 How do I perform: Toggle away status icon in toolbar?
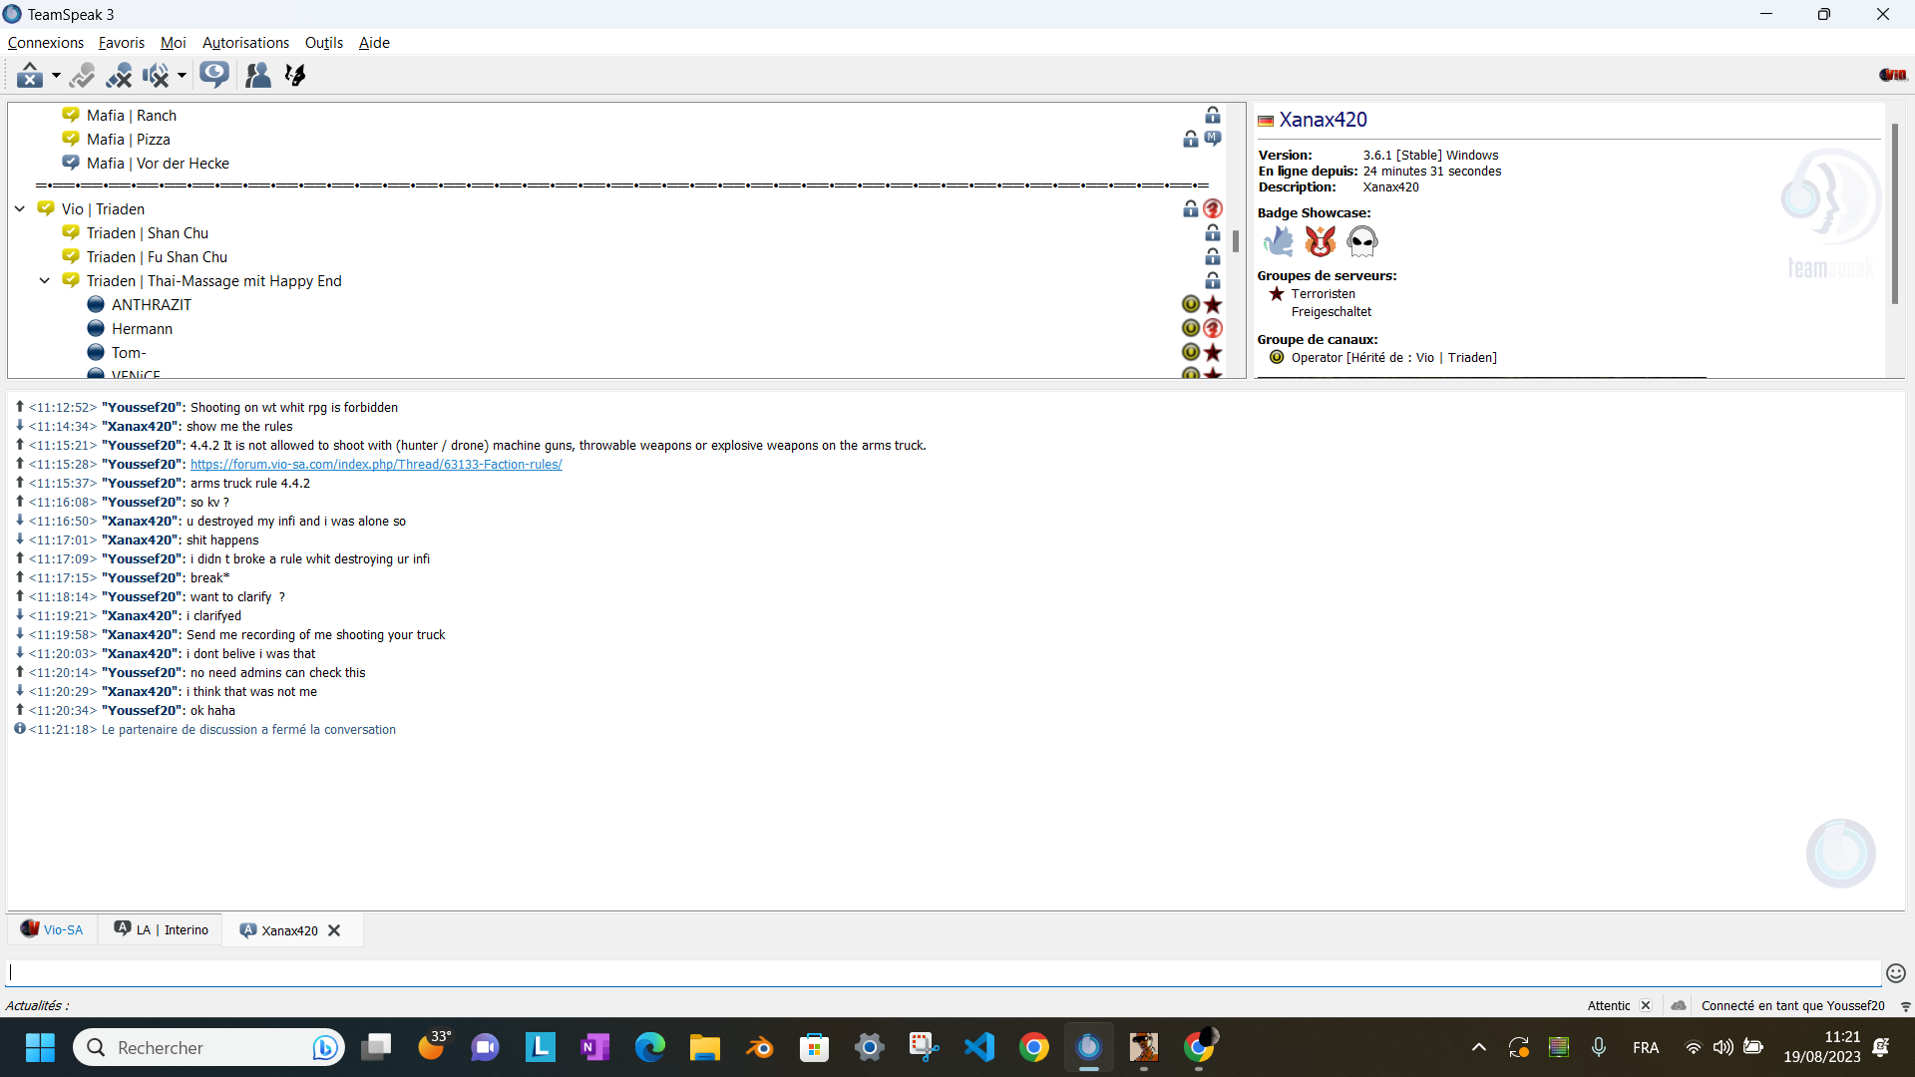point(30,75)
